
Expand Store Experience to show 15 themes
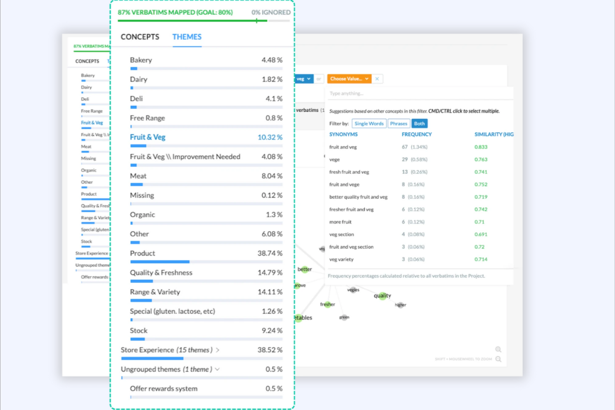(x=218, y=350)
